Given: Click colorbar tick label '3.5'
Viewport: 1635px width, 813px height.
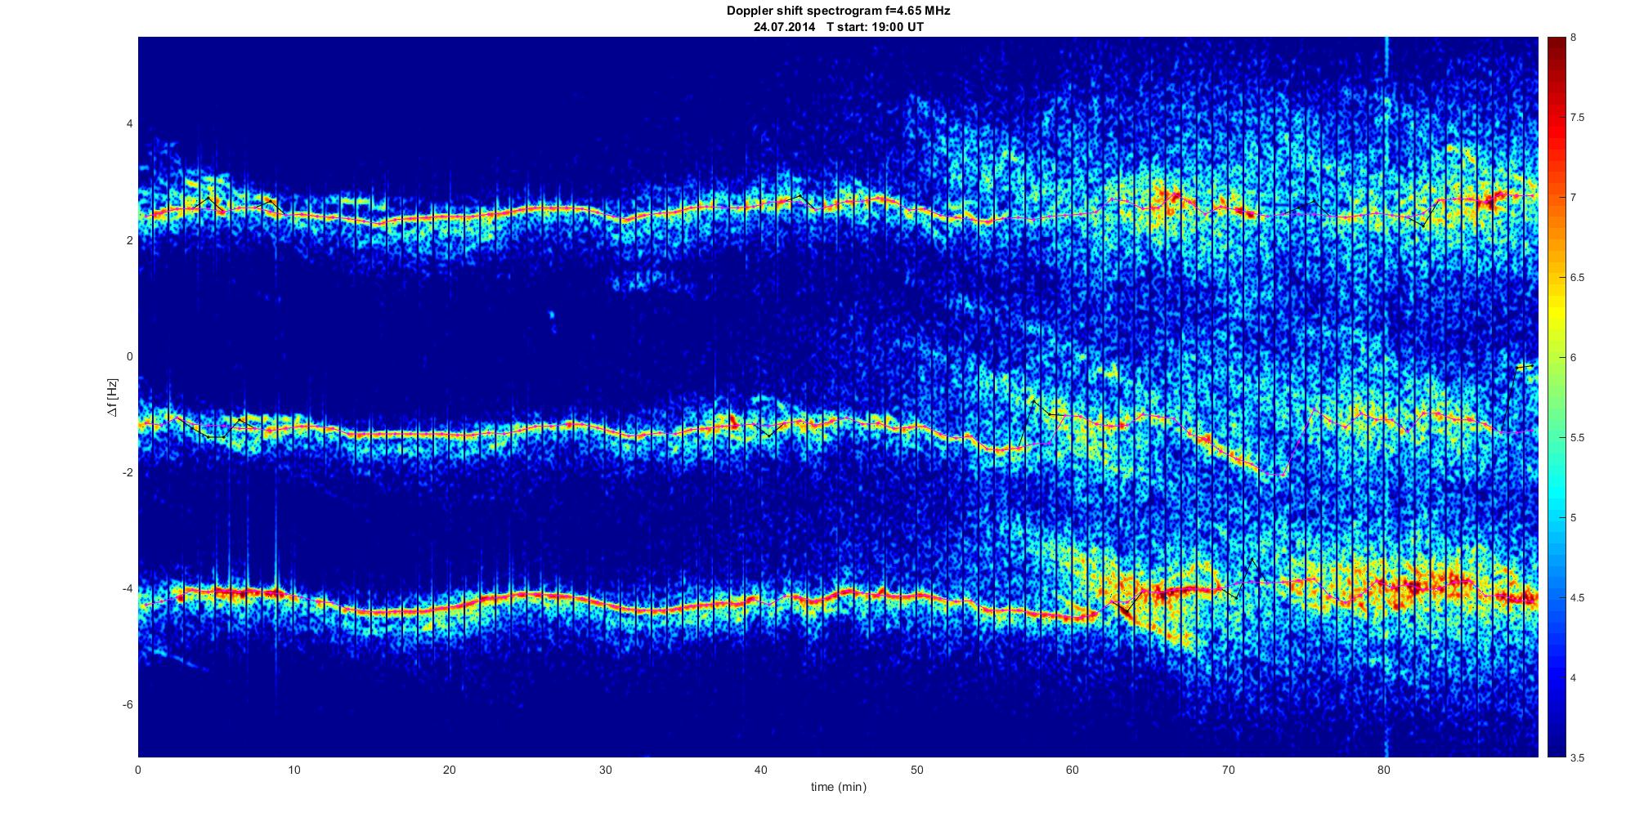Looking at the screenshot, I should coord(1577,758).
